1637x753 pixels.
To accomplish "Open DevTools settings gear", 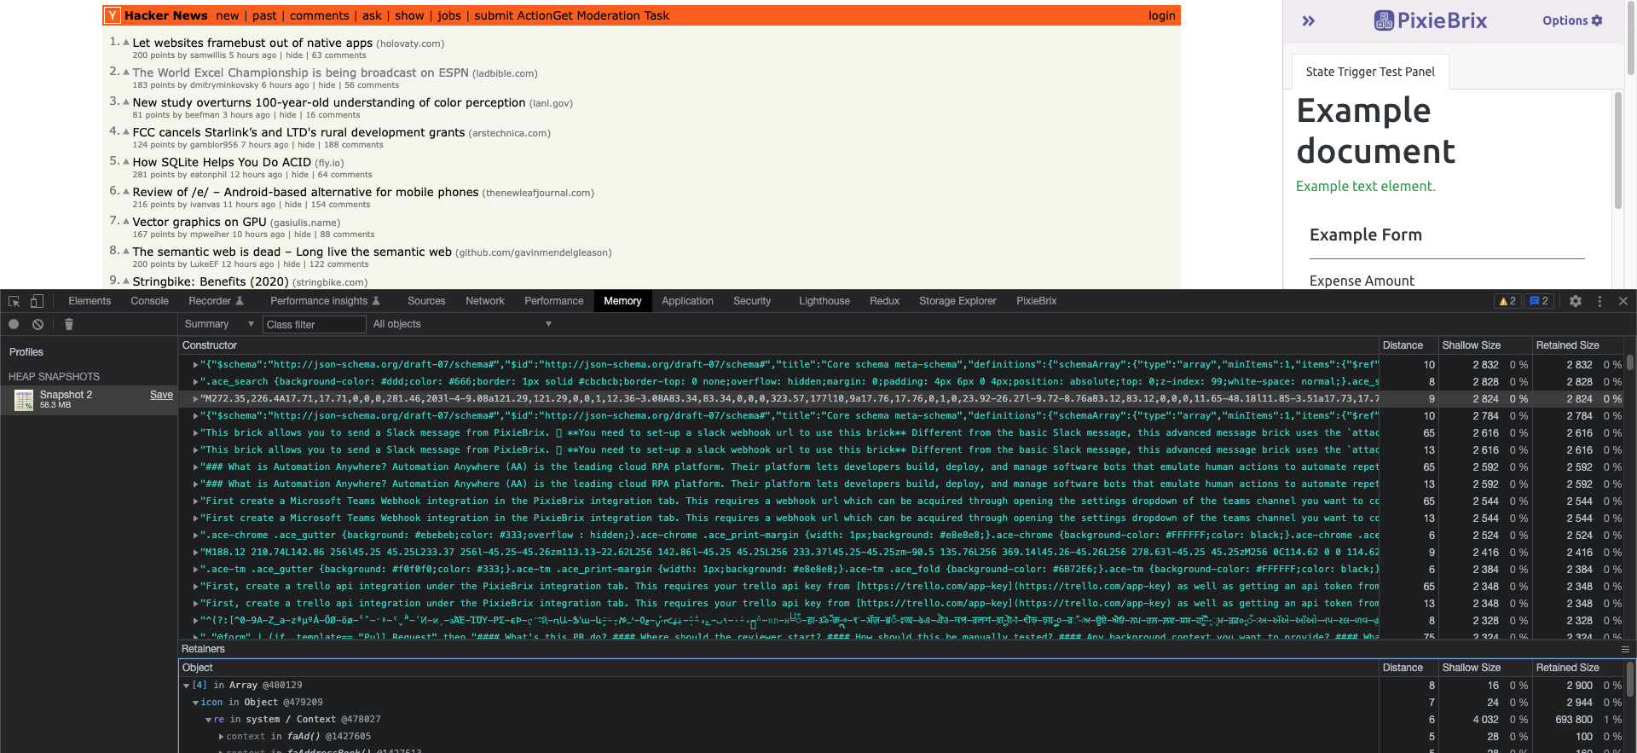I will pos(1576,301).
